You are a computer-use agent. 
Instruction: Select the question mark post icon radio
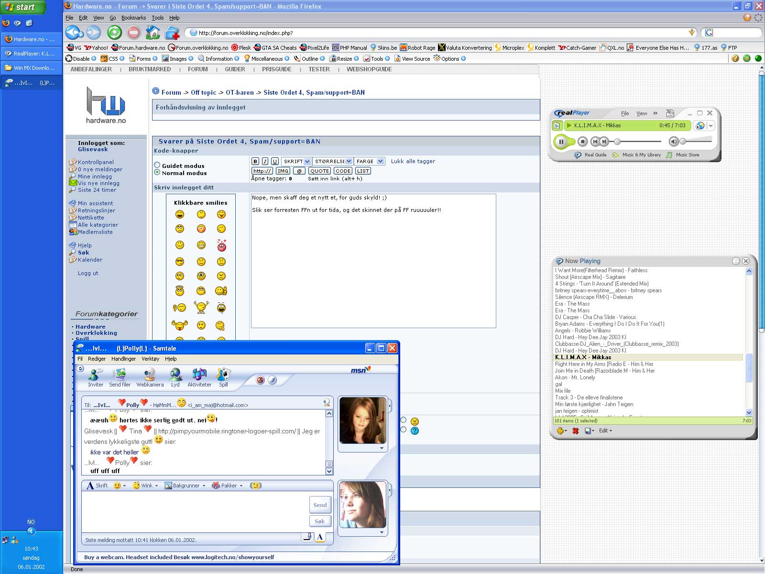coord(404,430)
